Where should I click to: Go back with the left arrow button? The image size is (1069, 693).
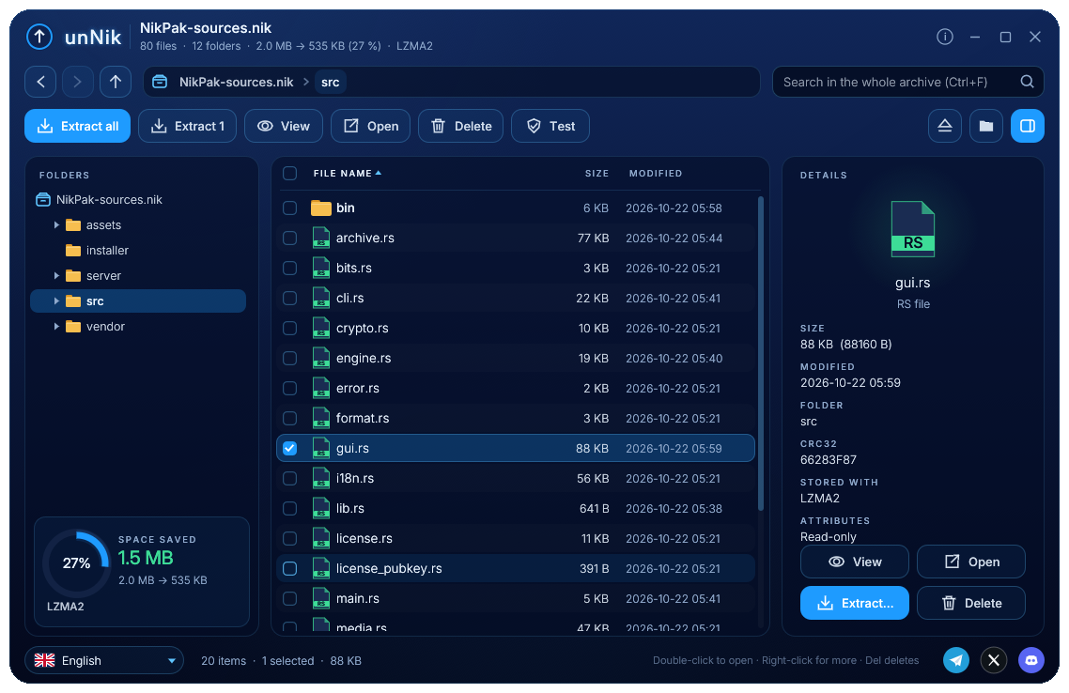(40, 82)
